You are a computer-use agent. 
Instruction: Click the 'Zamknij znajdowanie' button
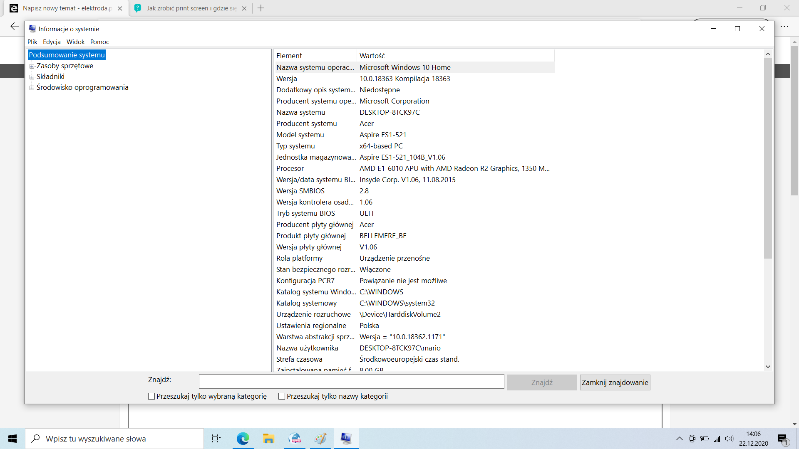(x=615, y=382)
